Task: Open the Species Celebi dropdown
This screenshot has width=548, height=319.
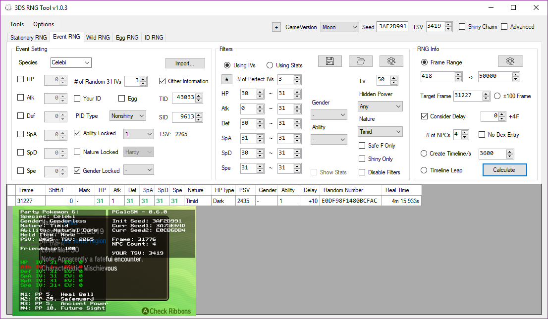Action: pyautogui.click(x=71, y=62)
